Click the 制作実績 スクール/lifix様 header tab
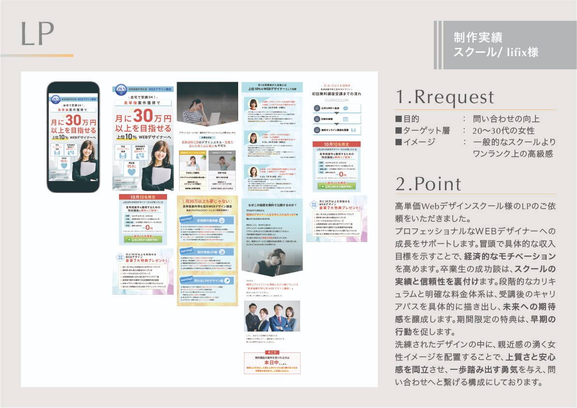The height and width of the screenshot is (408, 577). click(x=505, y=45)
